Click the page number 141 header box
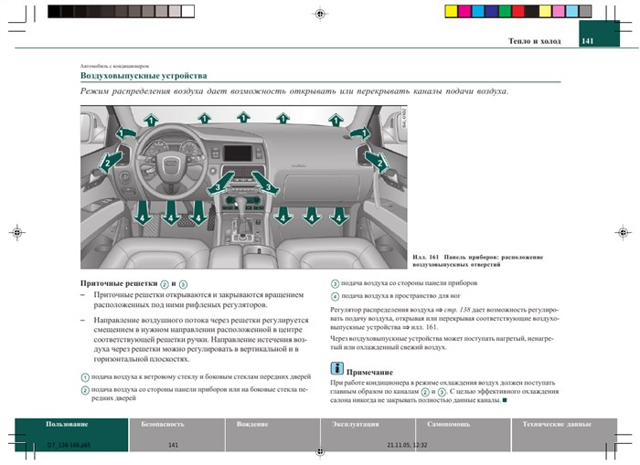 [x=587, y=41]
